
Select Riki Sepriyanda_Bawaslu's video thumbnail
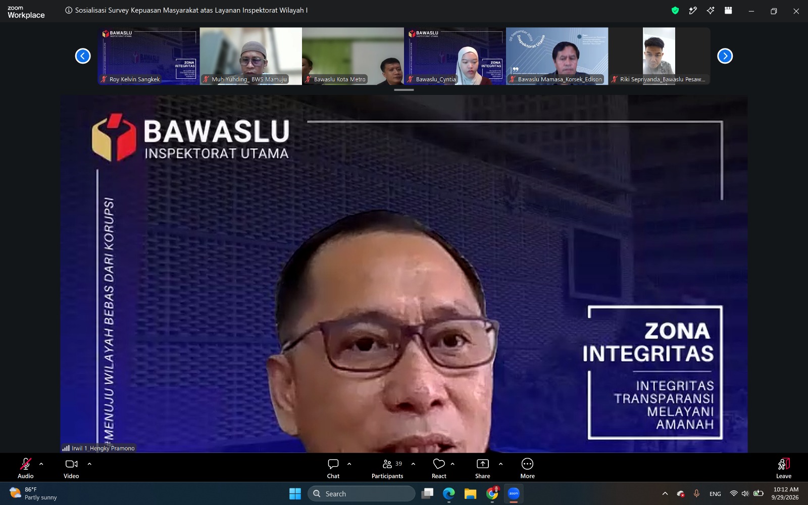pos(659,56)
